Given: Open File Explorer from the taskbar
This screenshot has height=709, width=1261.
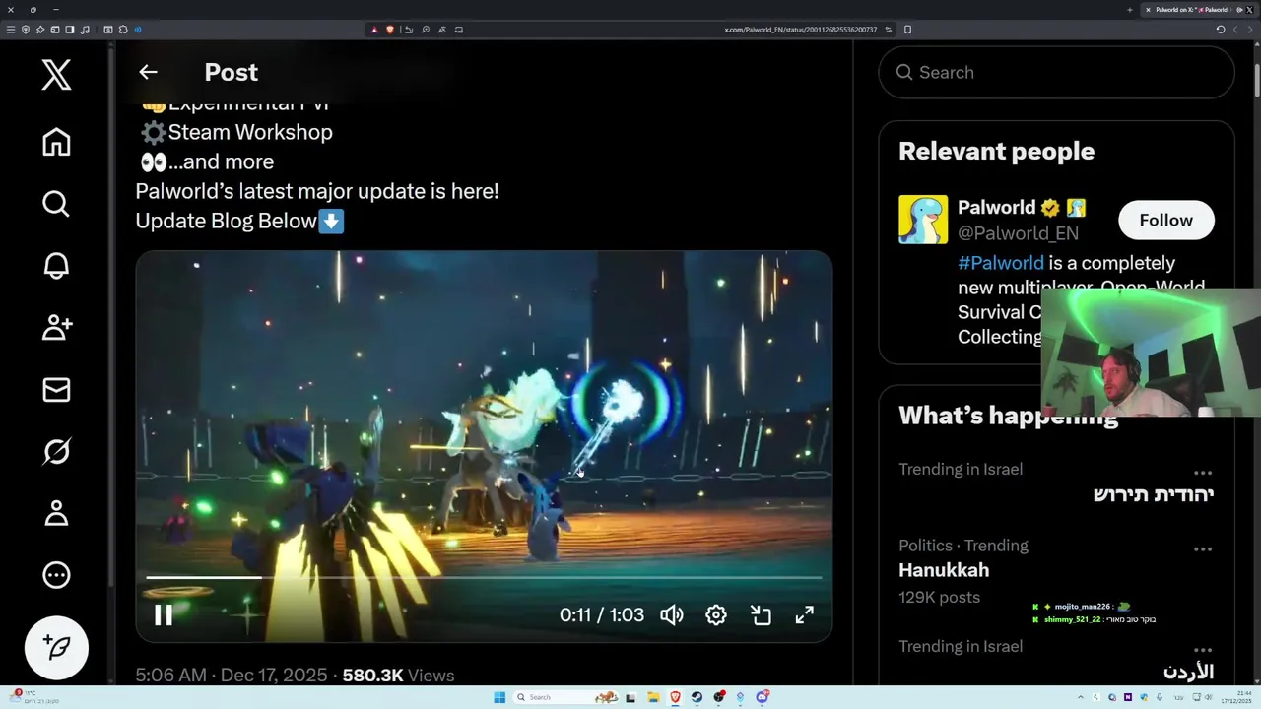Looking at the screenshot, I should tap(653, 697).
